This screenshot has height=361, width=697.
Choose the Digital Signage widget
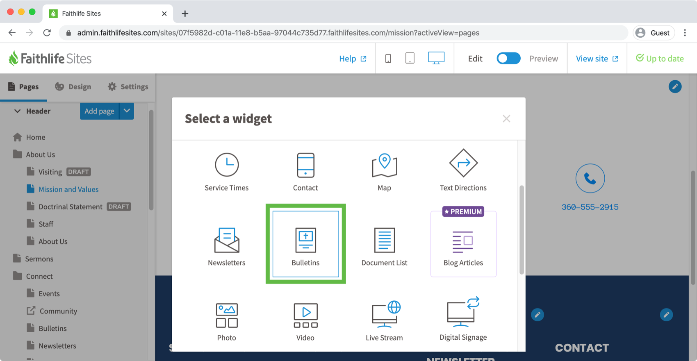(463, 320)
